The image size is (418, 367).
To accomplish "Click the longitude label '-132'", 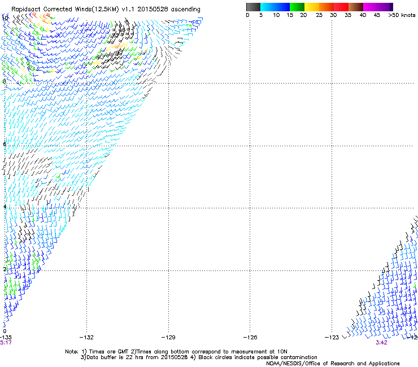I will (x=86, y=338).
